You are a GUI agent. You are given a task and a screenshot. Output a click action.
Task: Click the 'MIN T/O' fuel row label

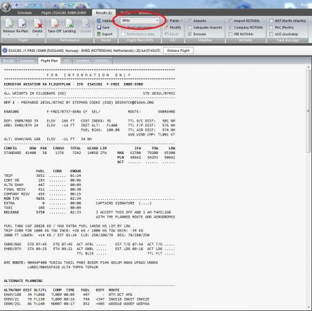pos(11,198)
